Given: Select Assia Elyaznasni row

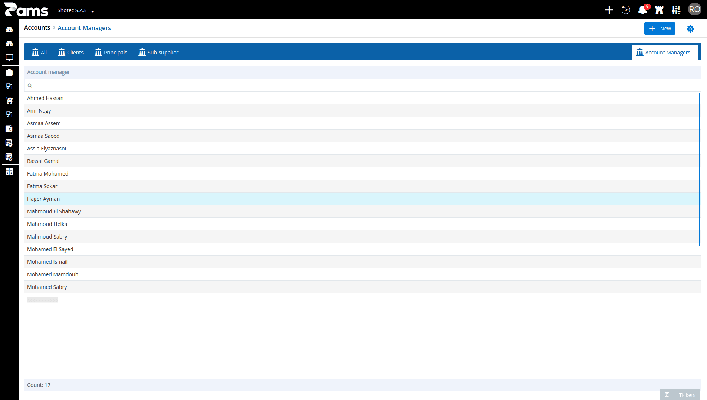Looking at the screenshot, I should point(362,149).
